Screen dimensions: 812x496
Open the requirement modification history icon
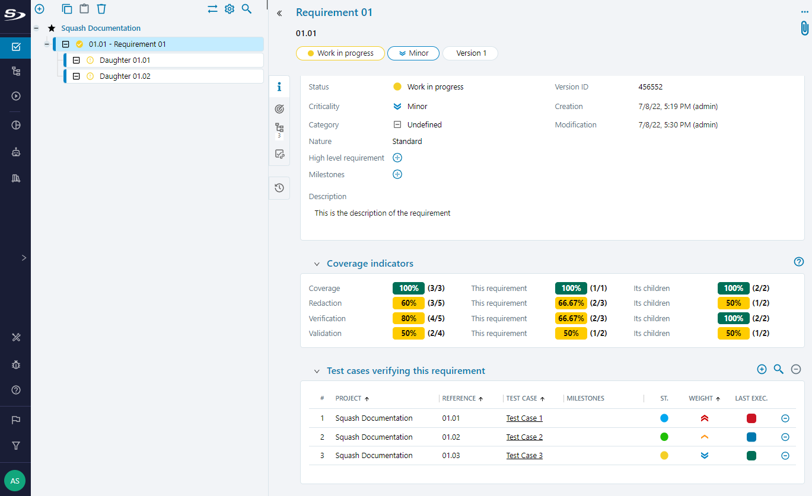click(279, 188)
